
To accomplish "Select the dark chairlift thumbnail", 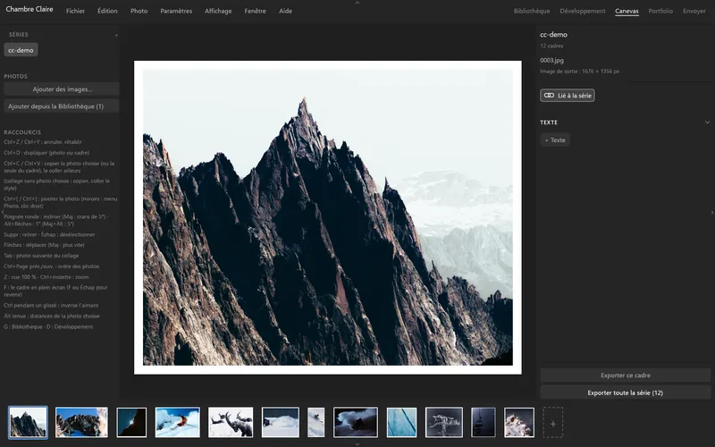I will tap(484, 422).
